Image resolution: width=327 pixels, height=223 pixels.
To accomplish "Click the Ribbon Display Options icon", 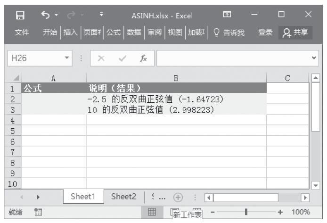I will coord(227,16).
